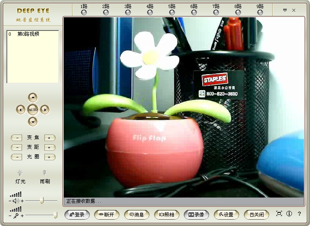Pan the camera right with the right arrow
310x226 pixels.
(45, 109)
